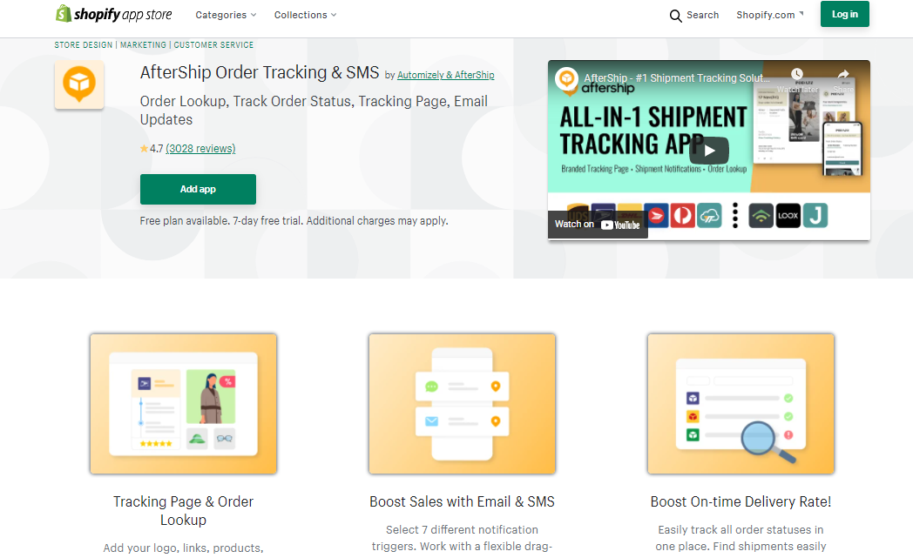Viewport: 913px width, 558px height.
Task: Click the Boost On-time Delivery Rate image
Action: (741, 404)
